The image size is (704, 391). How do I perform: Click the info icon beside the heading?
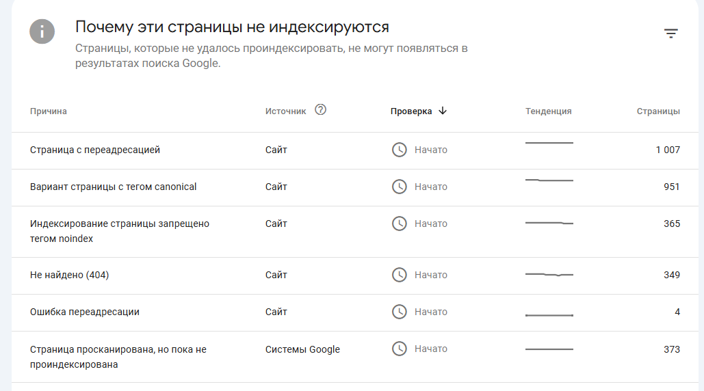(42, 31)
